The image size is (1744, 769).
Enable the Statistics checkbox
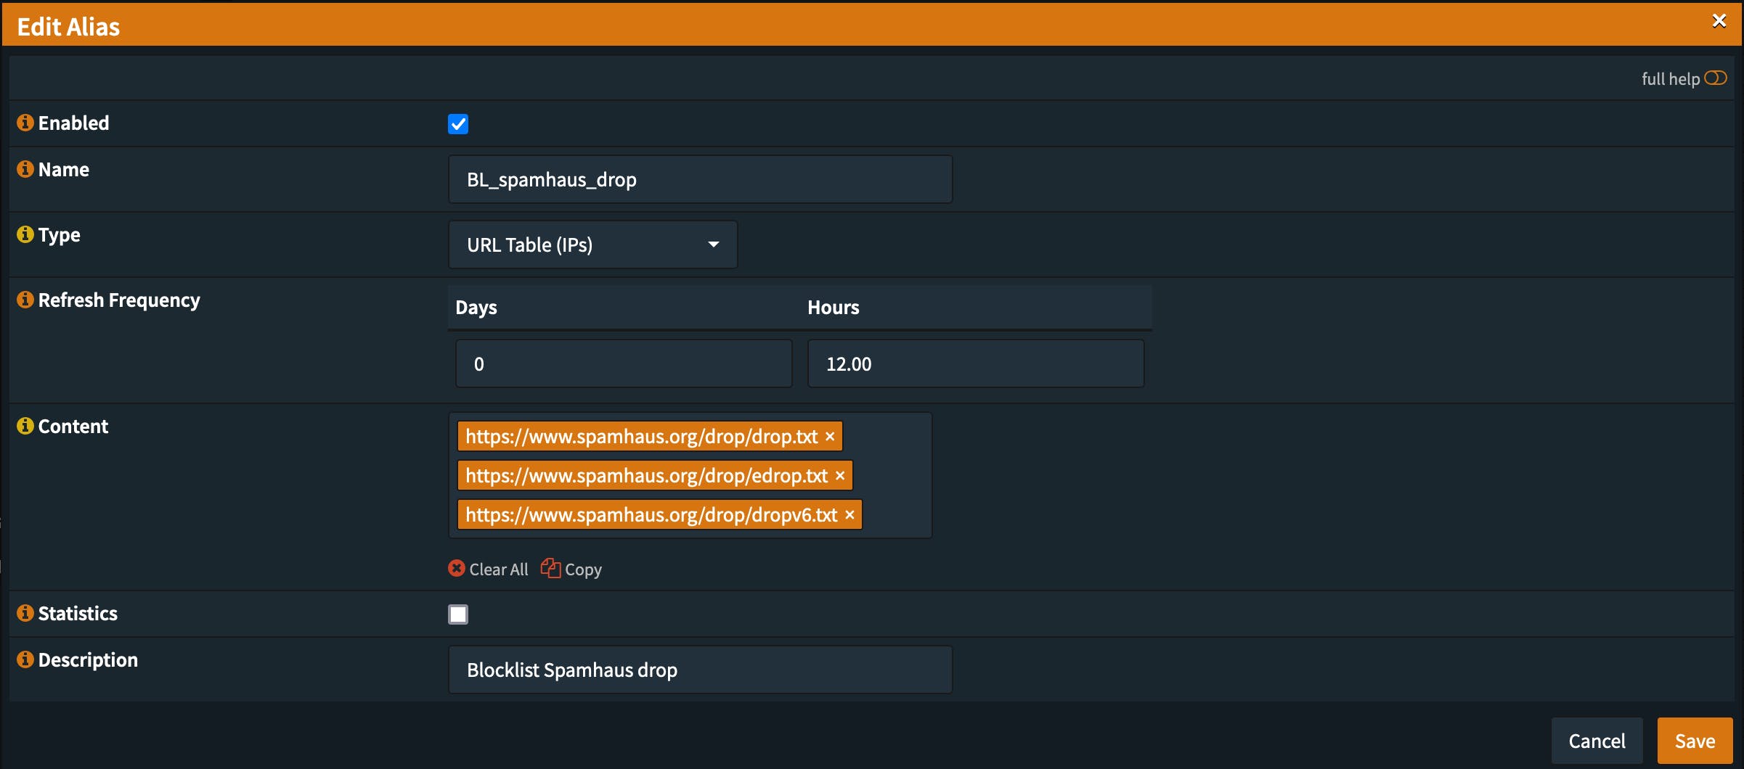point(458,614)
